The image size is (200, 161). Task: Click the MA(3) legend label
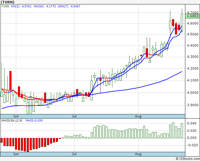point(15,6)
